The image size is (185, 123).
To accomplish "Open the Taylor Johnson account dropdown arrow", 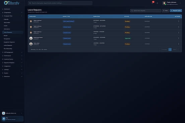I will pos(180,3).
